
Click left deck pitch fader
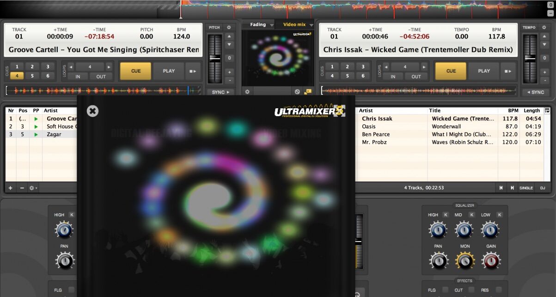(215, 59)
